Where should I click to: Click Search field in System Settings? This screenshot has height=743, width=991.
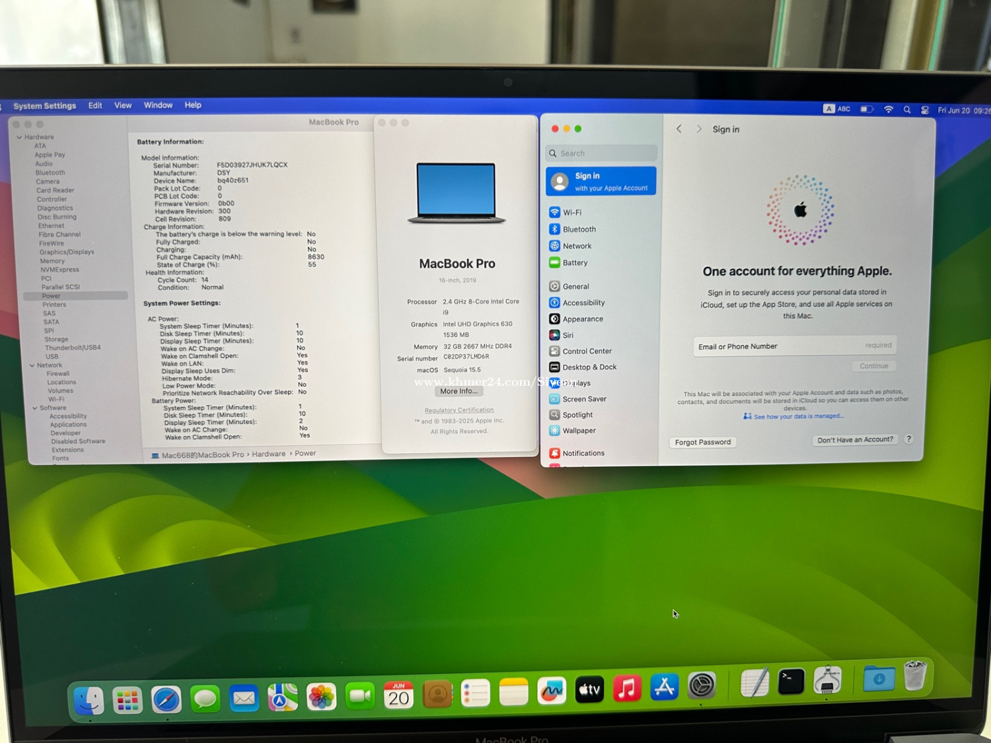601,153
